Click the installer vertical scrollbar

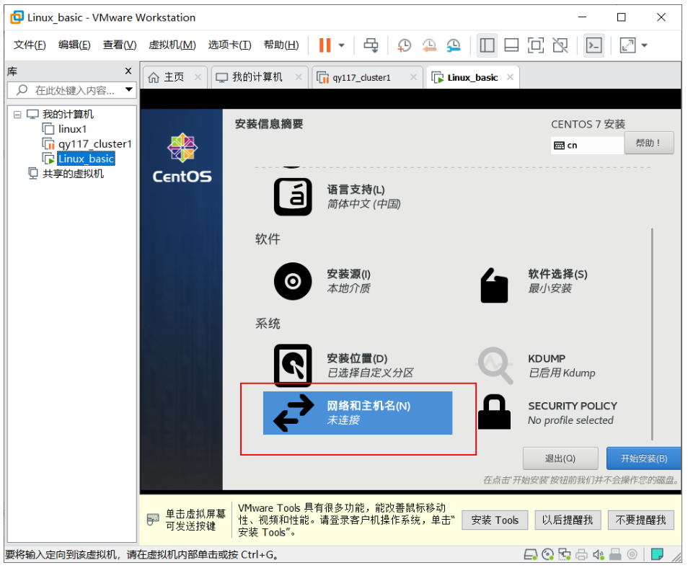pos(653,333)
